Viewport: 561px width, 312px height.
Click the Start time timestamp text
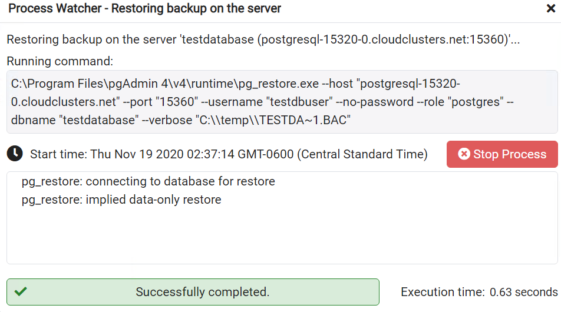(x=229, y=154)
